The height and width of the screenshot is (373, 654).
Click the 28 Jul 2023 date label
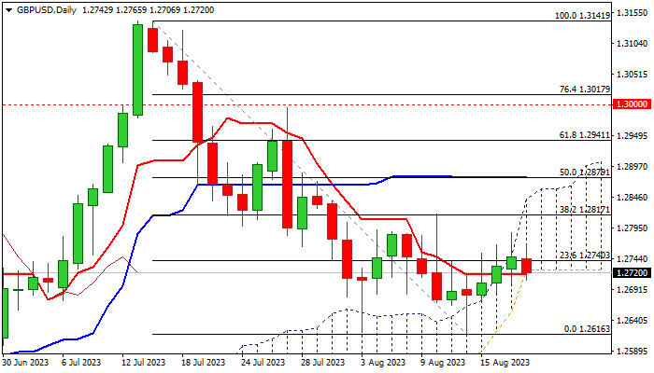(x=323, y=363)
